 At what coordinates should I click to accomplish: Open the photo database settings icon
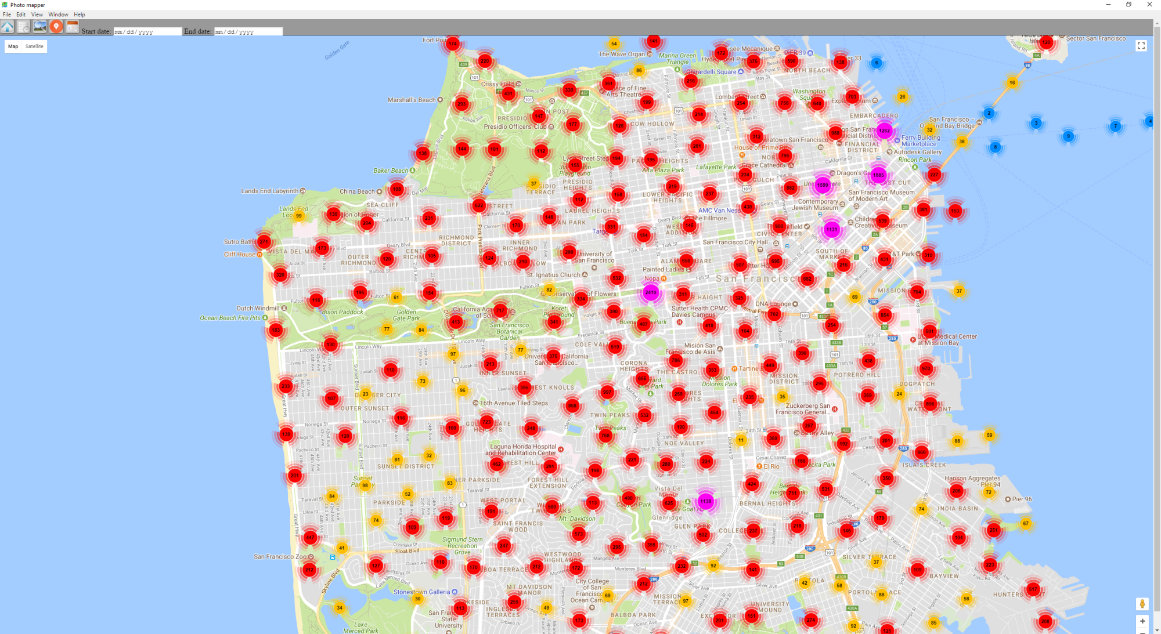(x=23, y=26)
